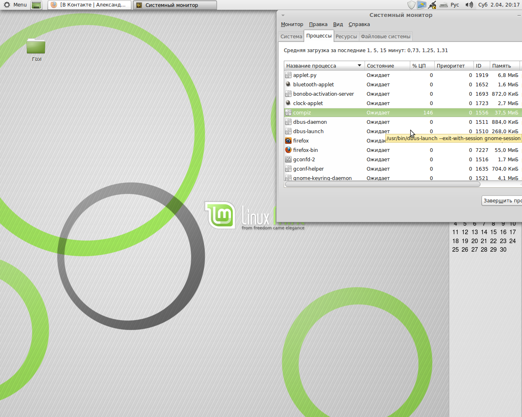Click the firefox-bin process icon
Image resolution: width=522 pixels, height=417 pixels.
[x=288, y=150]
